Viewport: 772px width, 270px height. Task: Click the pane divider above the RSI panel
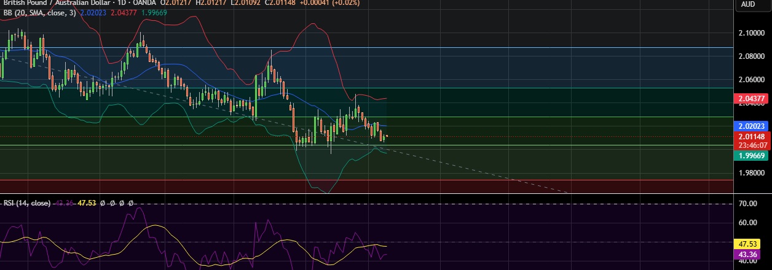point(369,194)
